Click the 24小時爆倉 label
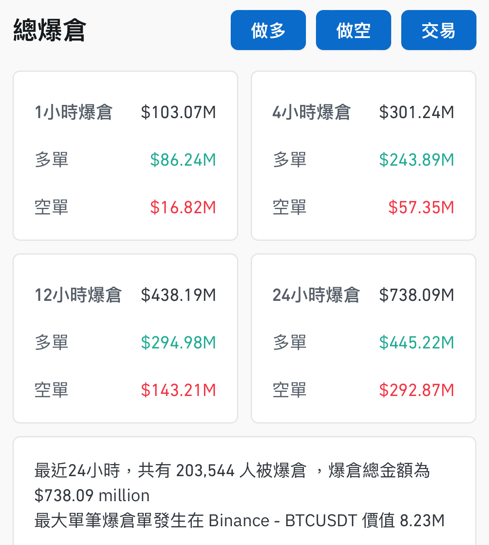This screenshot has width=489, height=545. [x=316, y=295]
